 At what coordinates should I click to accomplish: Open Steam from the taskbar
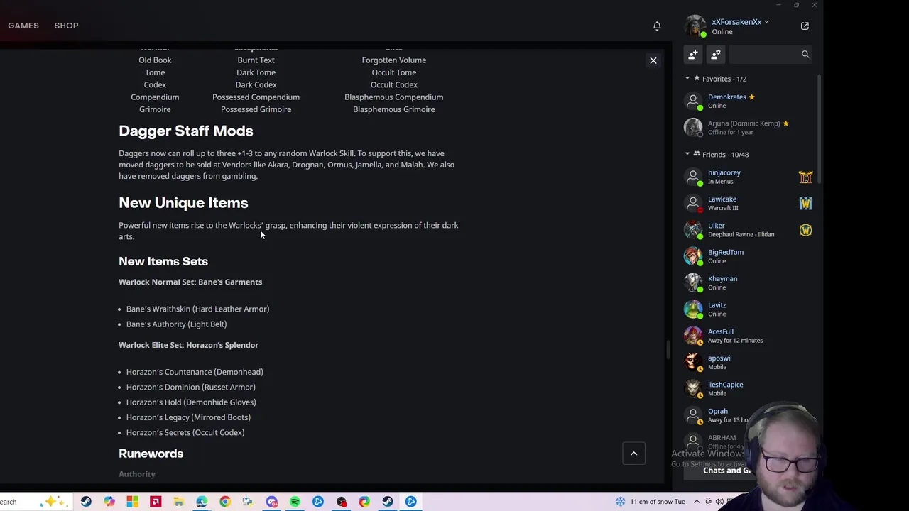tap(86, 502)
